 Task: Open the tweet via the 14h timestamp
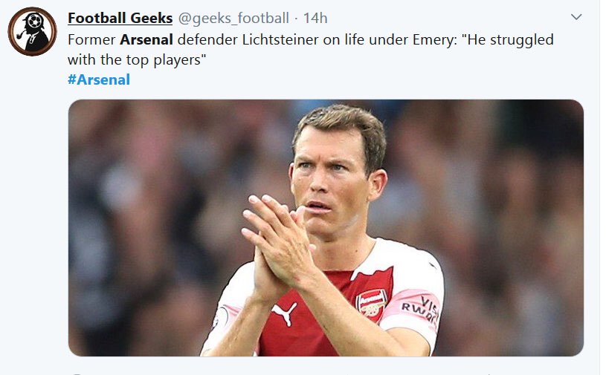tap(315, 18)
